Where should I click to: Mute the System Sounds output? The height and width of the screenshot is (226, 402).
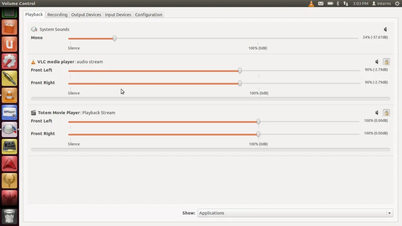(x=385, y=29)
